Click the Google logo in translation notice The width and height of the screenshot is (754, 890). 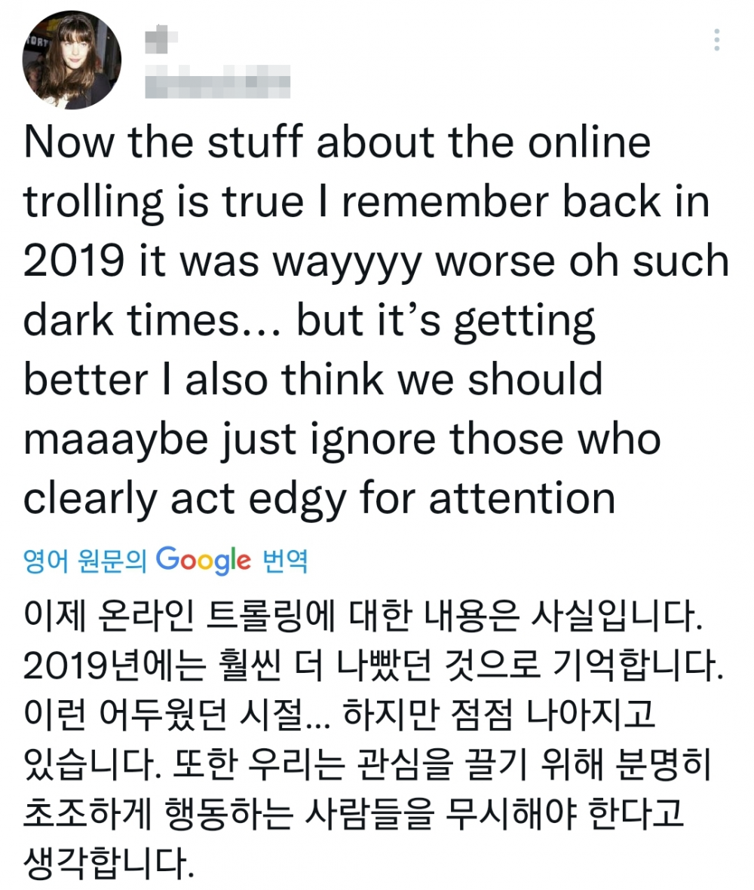click(x=204, y=560)
